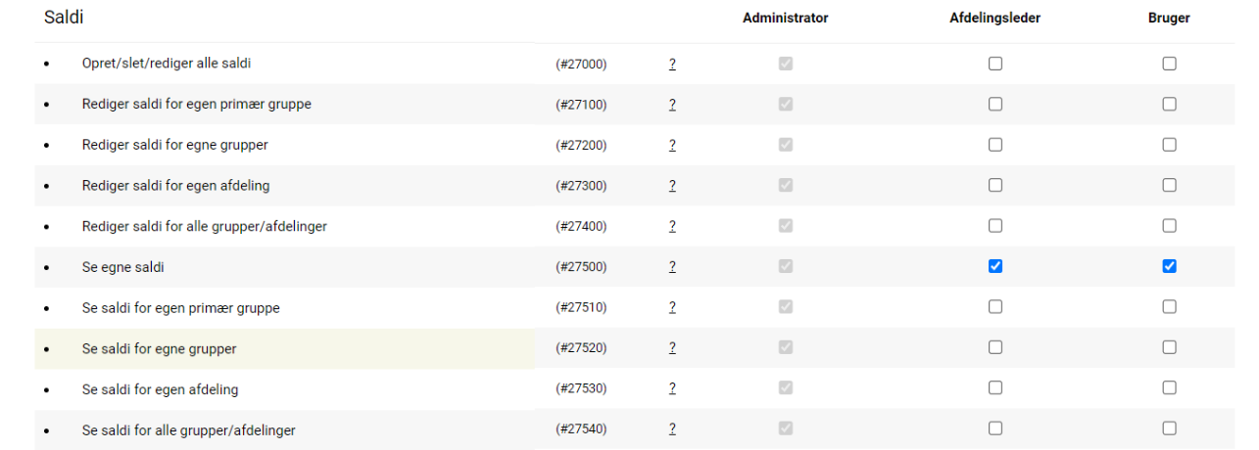Image resolution: width=1259 pixels, height=450 pixels.
Task: Click the 'Saldi' section heading
Action: coord(63,19)
